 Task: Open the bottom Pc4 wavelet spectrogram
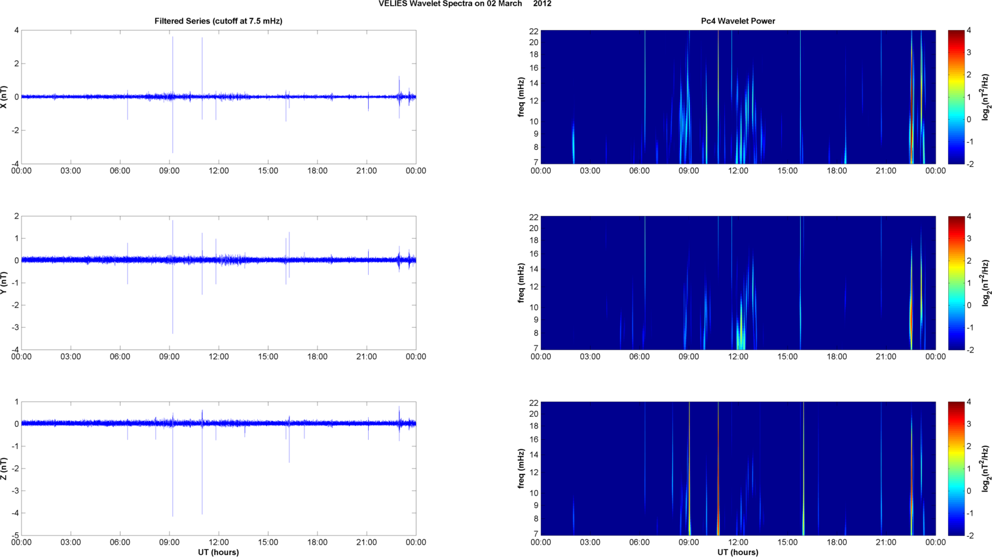pos(738,469)
